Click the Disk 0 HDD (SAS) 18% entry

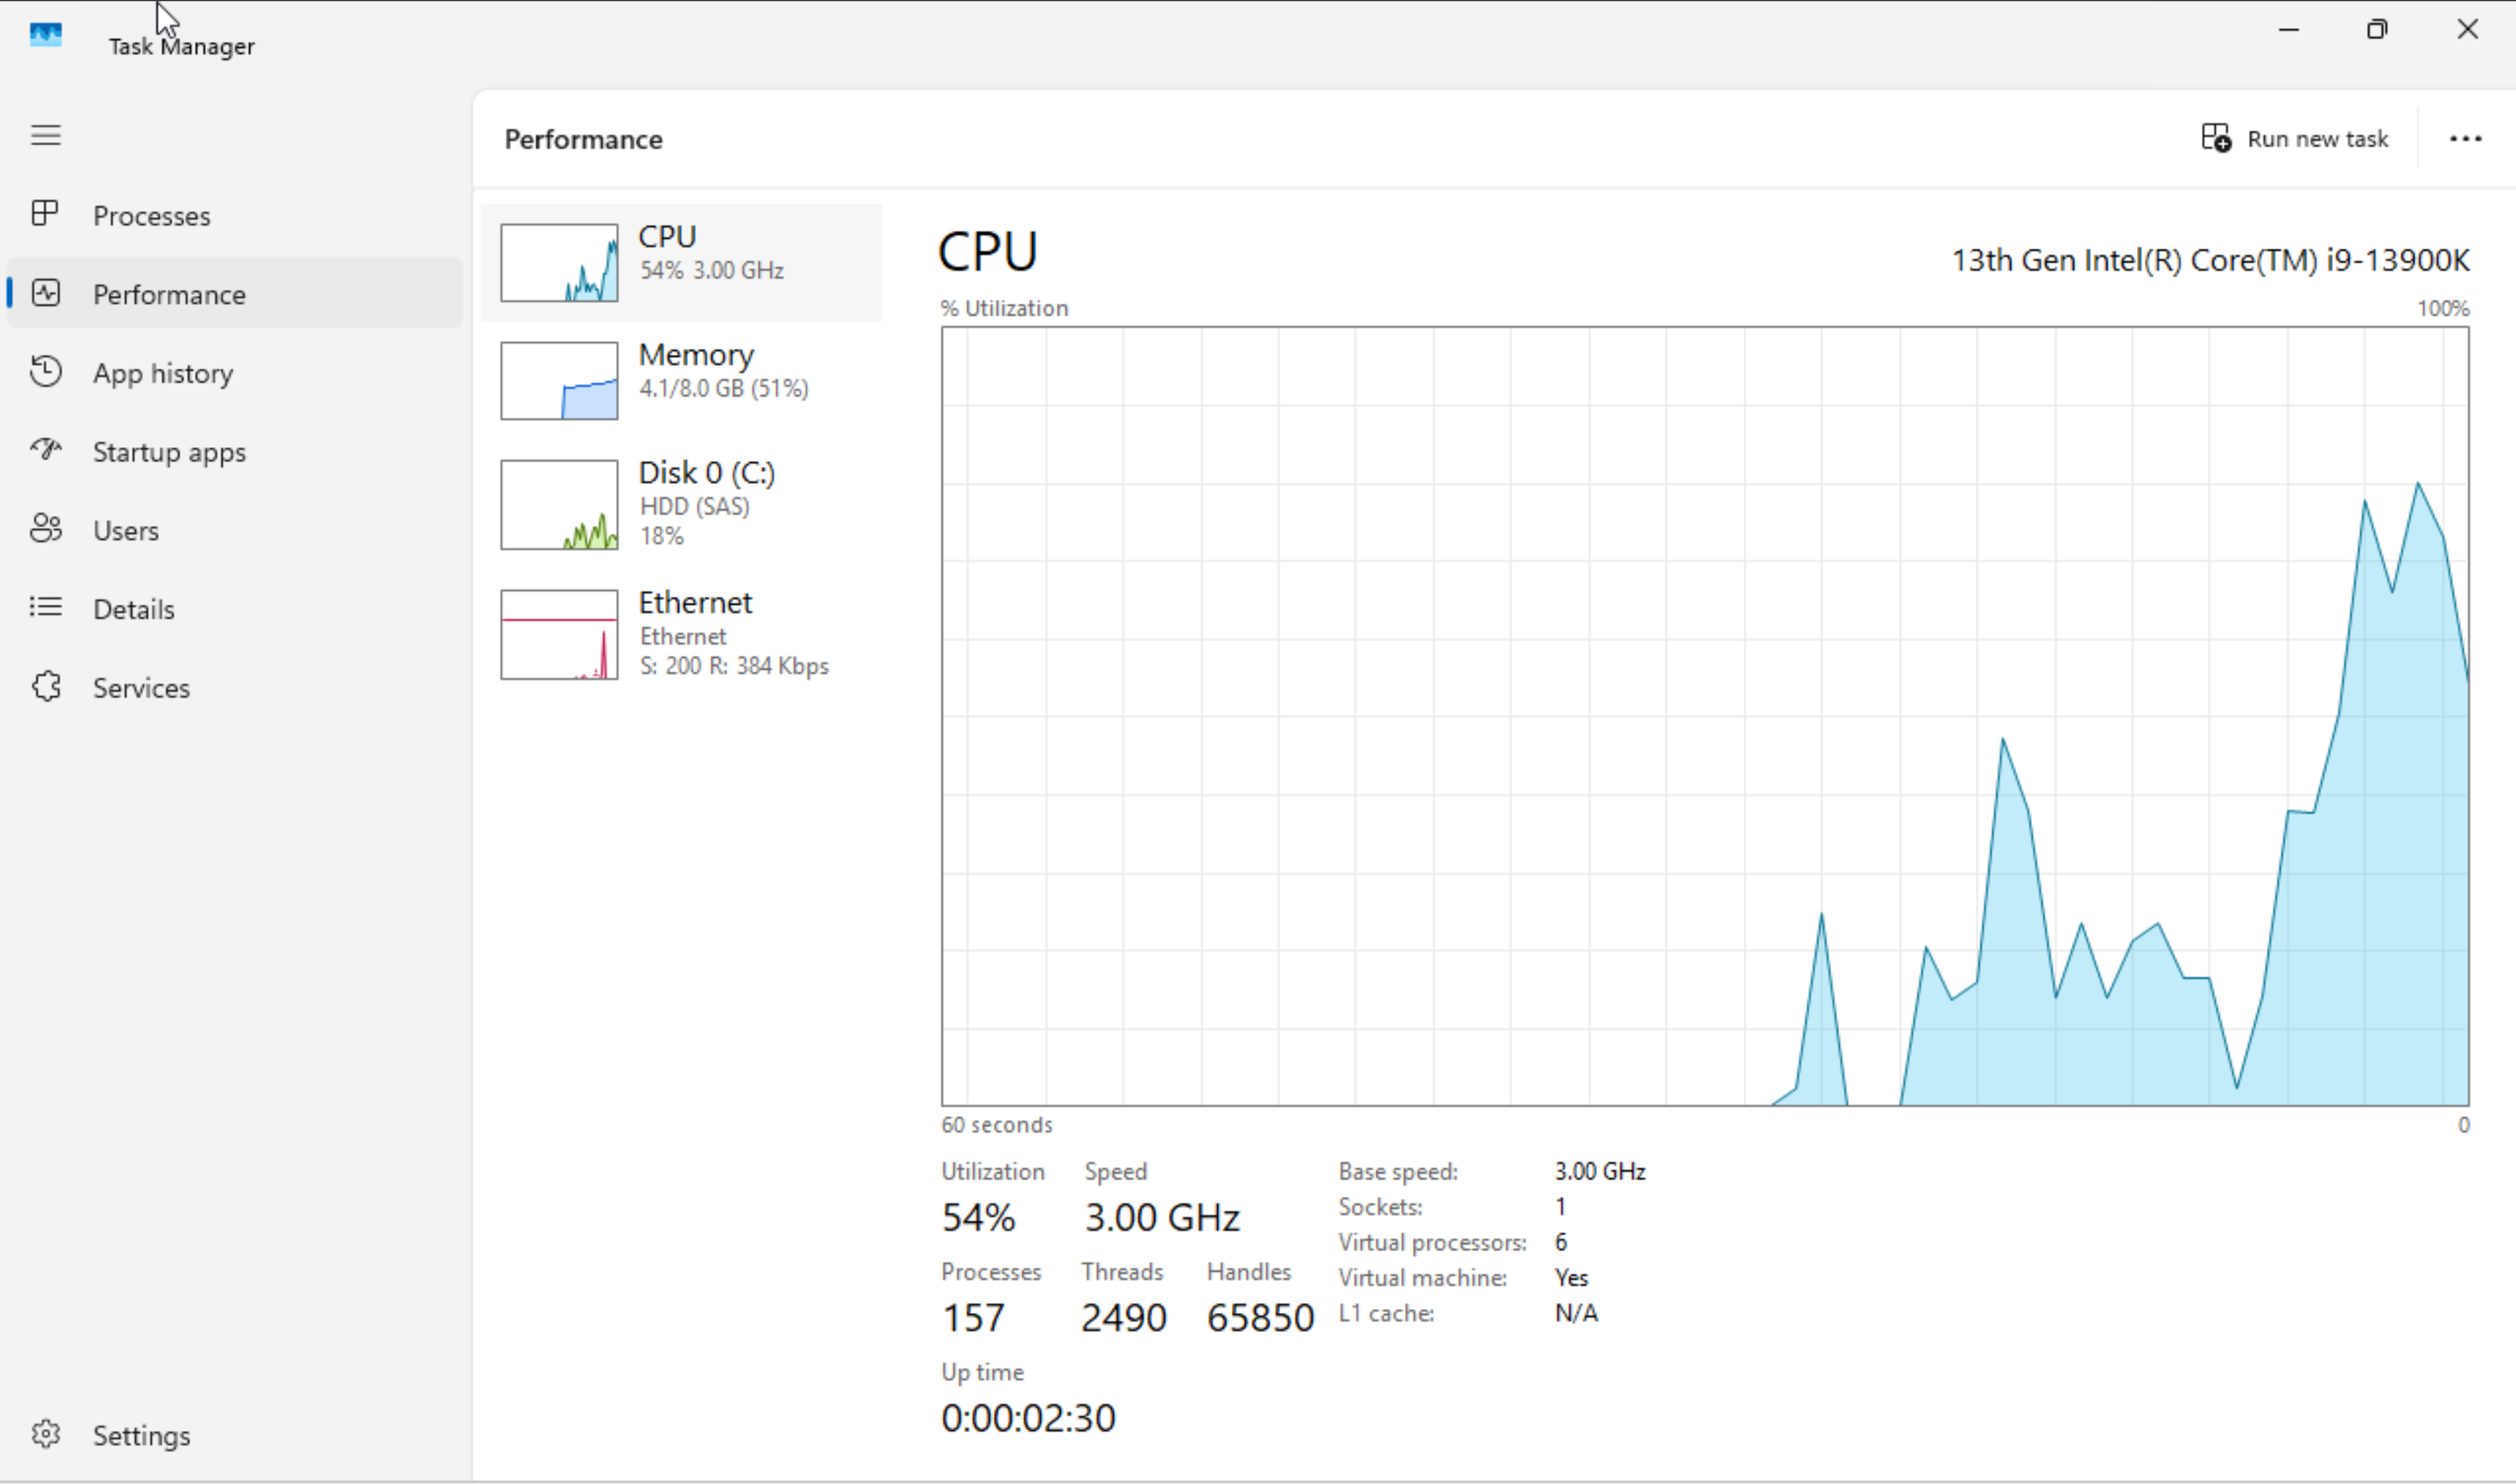tap(681, 505)
